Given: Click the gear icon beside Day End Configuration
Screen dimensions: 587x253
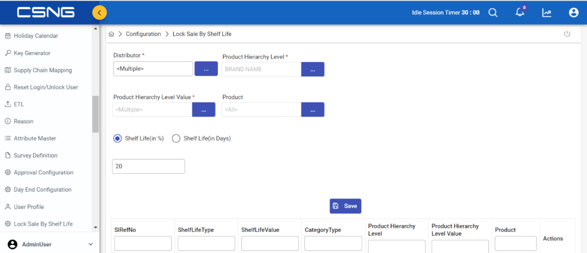Looking at the screenshot, I should 7,190.
